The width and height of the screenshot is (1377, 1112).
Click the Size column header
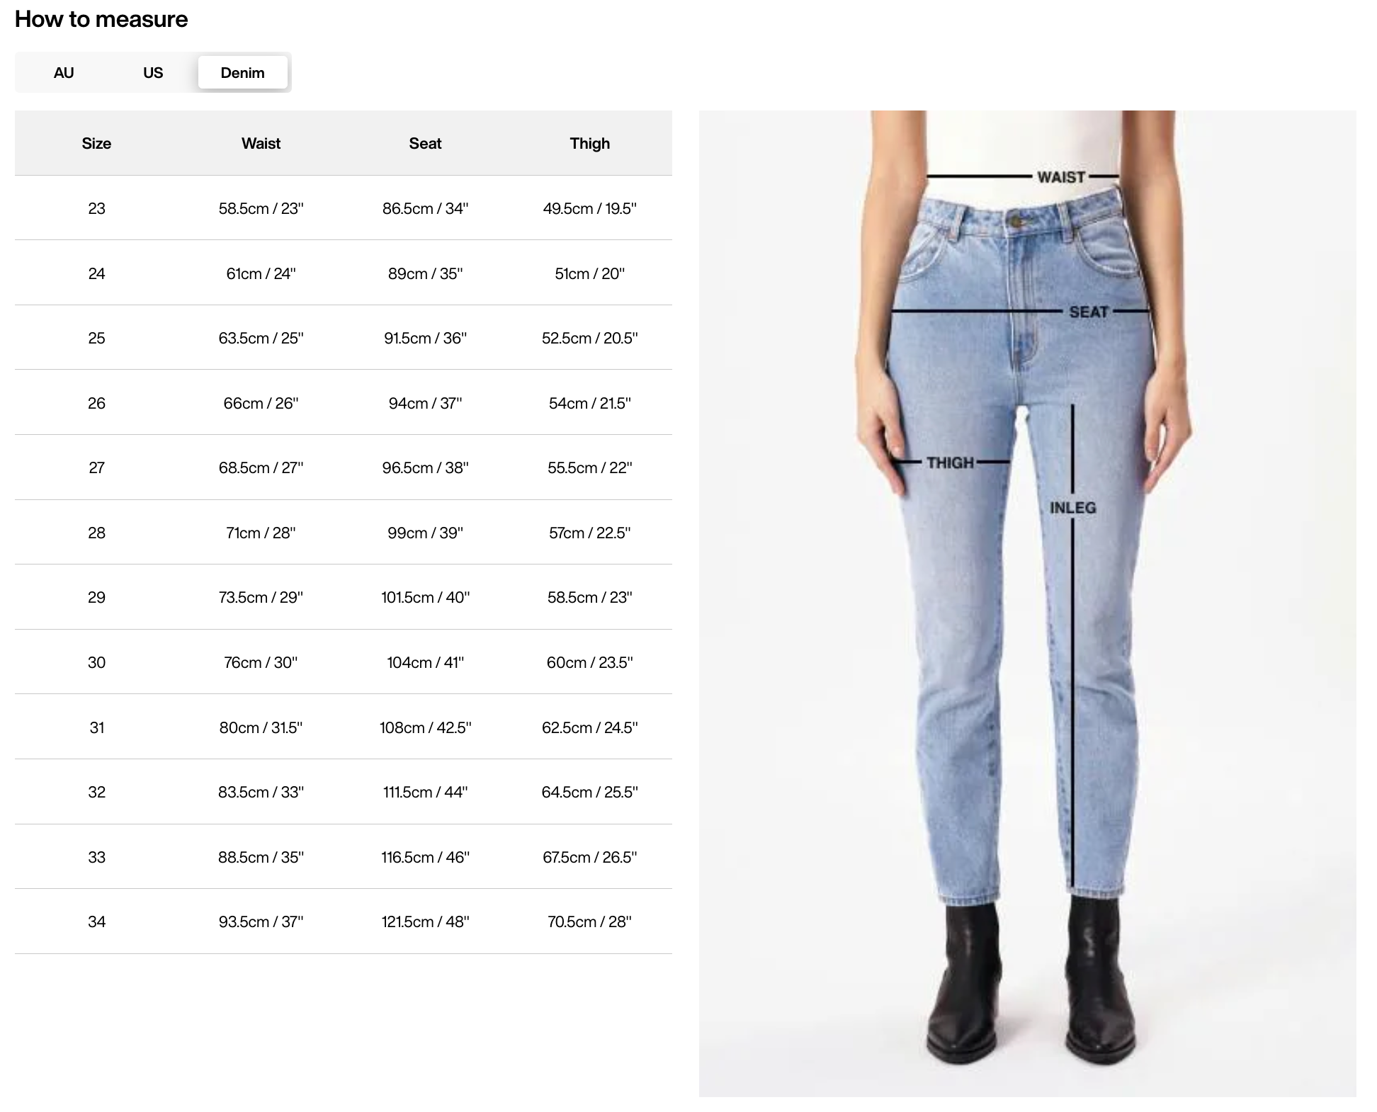(x=96, y=144)
